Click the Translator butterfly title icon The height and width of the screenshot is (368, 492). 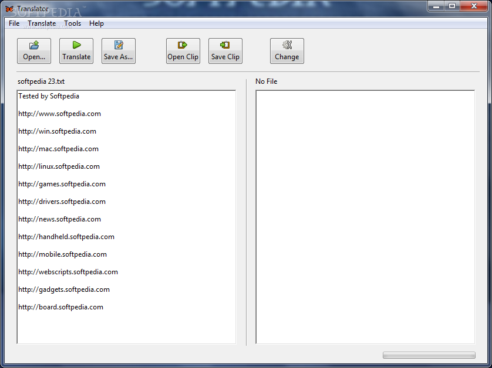[x=9, y=9]
